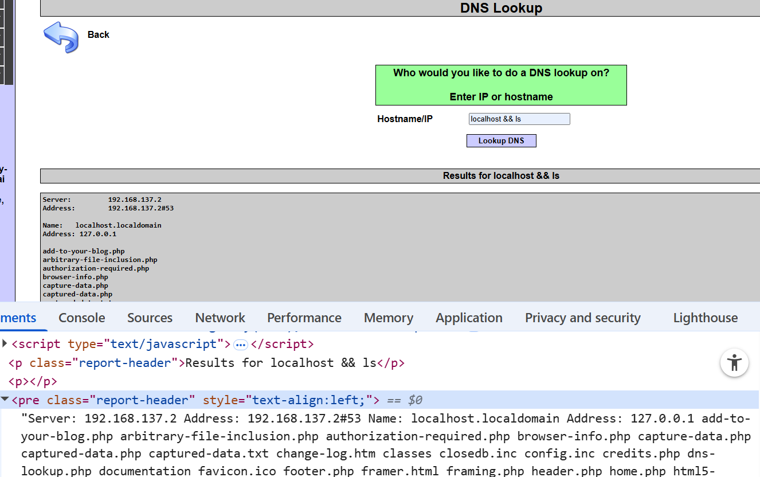Image resolution: width=760 pixels, height=477 pixels.
Task: Click the 'DNS Lookup' page heading
Action: tap(501, 8)
